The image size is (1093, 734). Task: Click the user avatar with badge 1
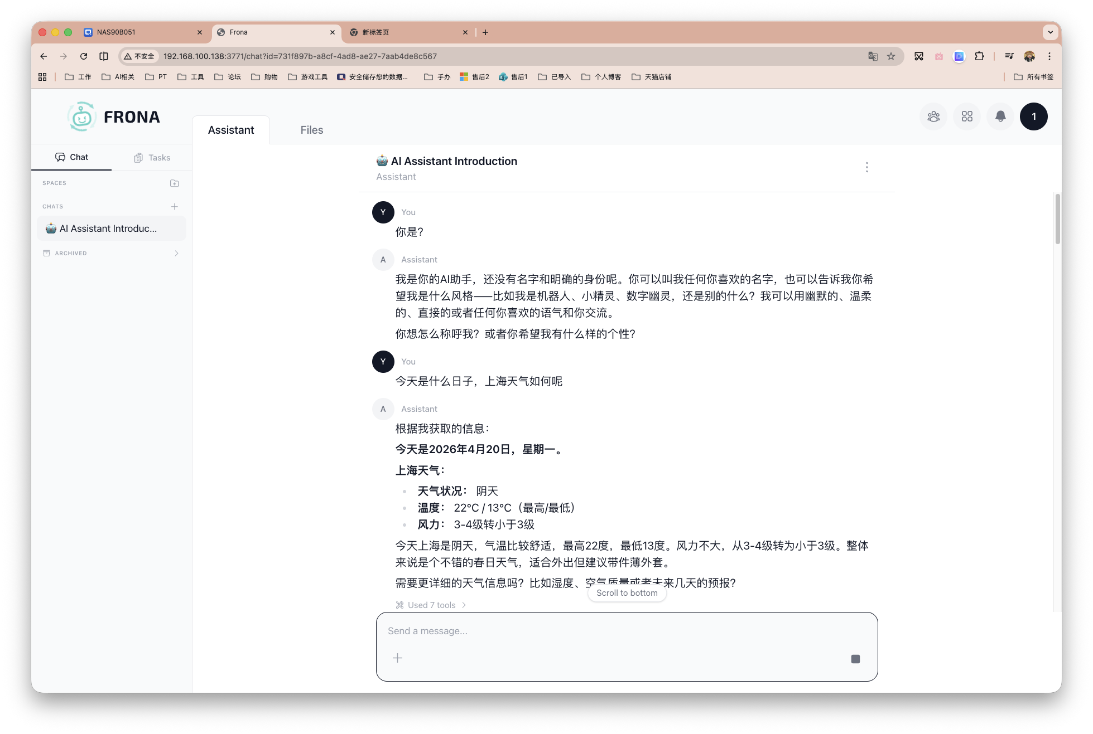coord(1034,116)
